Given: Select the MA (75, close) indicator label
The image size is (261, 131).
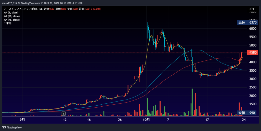Looking at the screenshot, I should (12, 20).
